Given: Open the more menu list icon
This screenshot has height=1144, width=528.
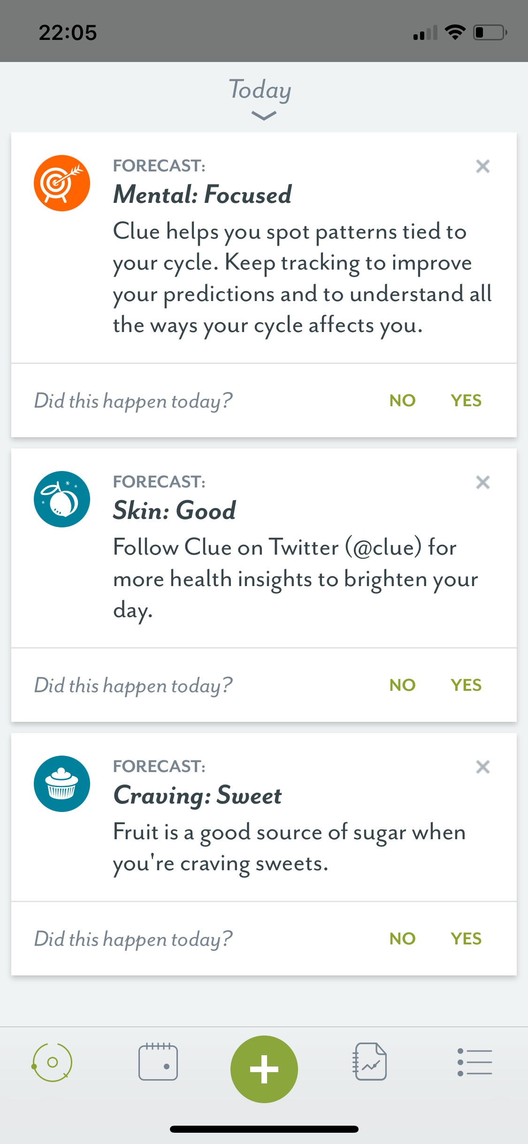Looking at the screenshot, I should click(x=474, y=1062).
